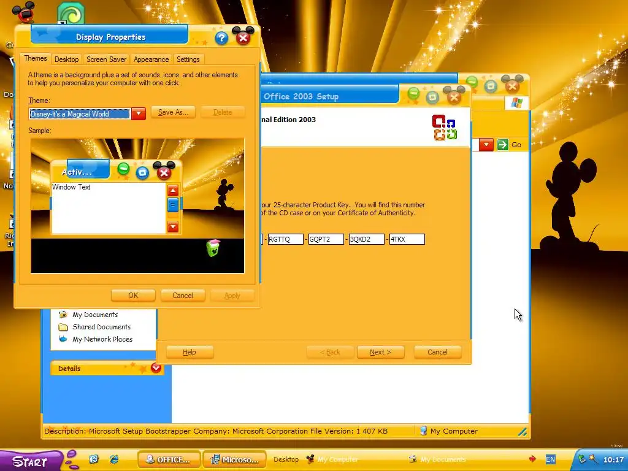Click the Windows flag logo in My Computer
This screenshot has height=471, width=628.
pos(516,103)
